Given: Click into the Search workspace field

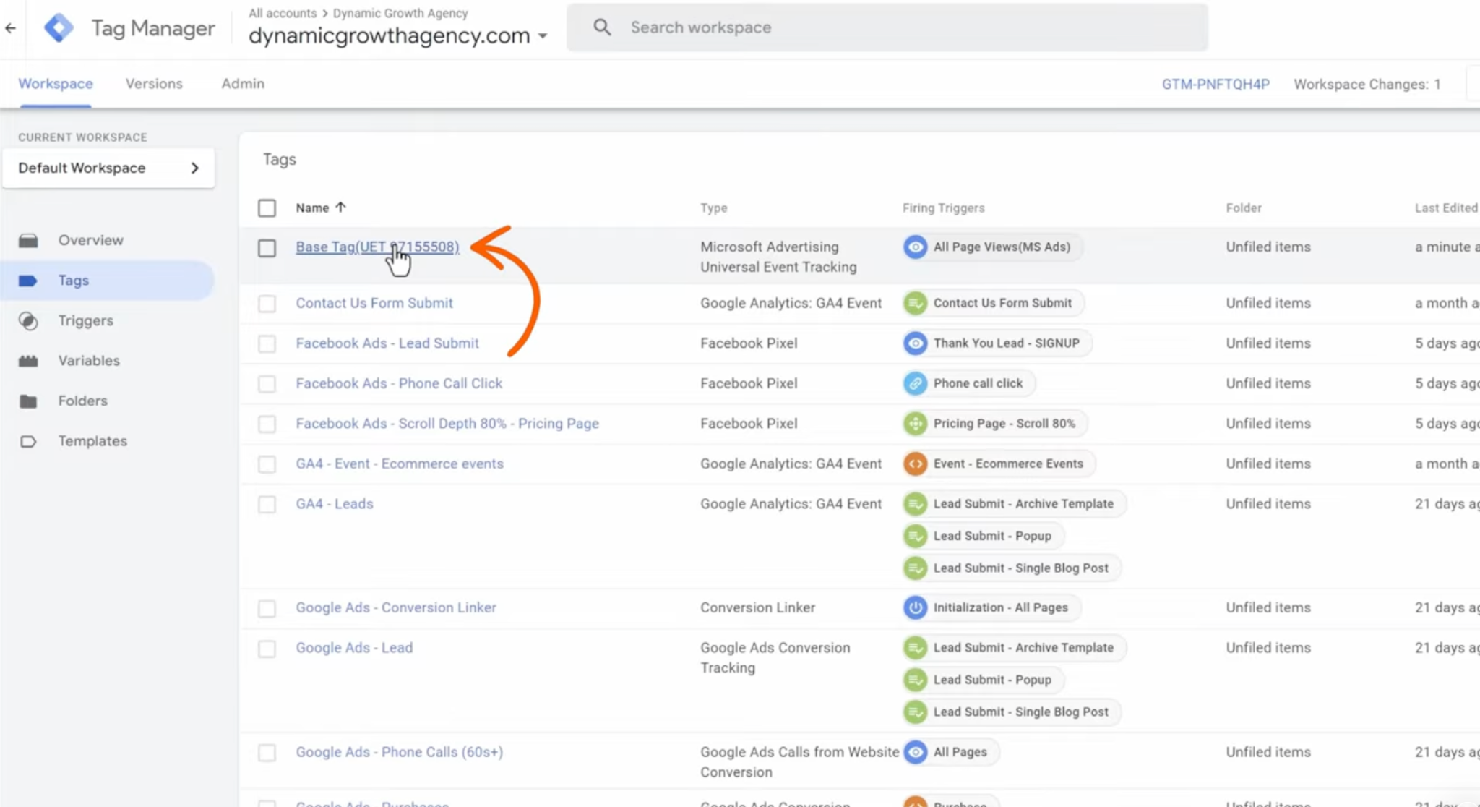Looking at the screenshot, I should click(887, 27).
